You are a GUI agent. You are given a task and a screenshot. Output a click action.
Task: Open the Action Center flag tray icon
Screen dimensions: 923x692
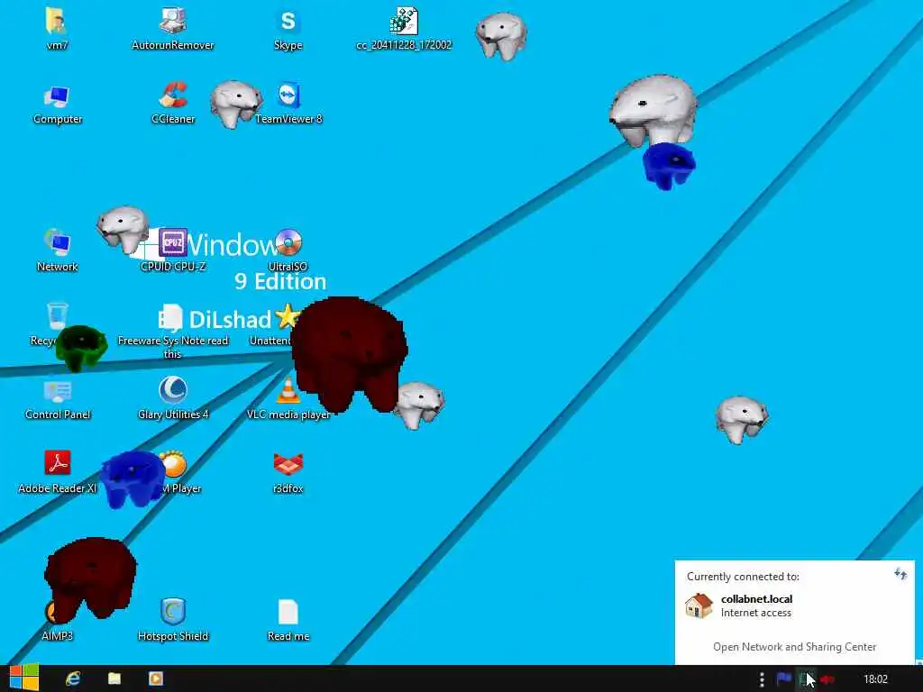pos(784,679)
